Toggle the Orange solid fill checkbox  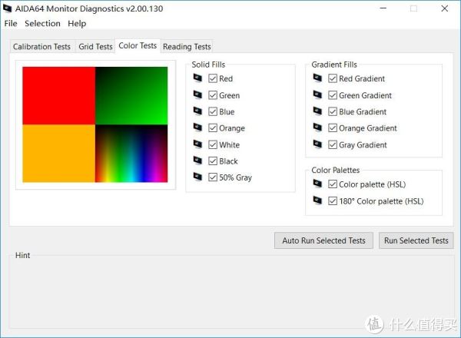pyautogui.click(x=213, y=128)
